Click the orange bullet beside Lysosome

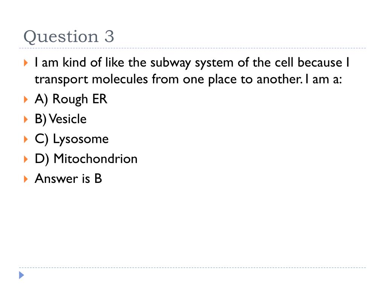point(26,139)
